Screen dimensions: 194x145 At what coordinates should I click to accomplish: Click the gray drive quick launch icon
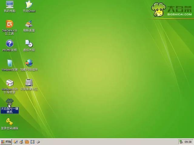pos(38,142)
